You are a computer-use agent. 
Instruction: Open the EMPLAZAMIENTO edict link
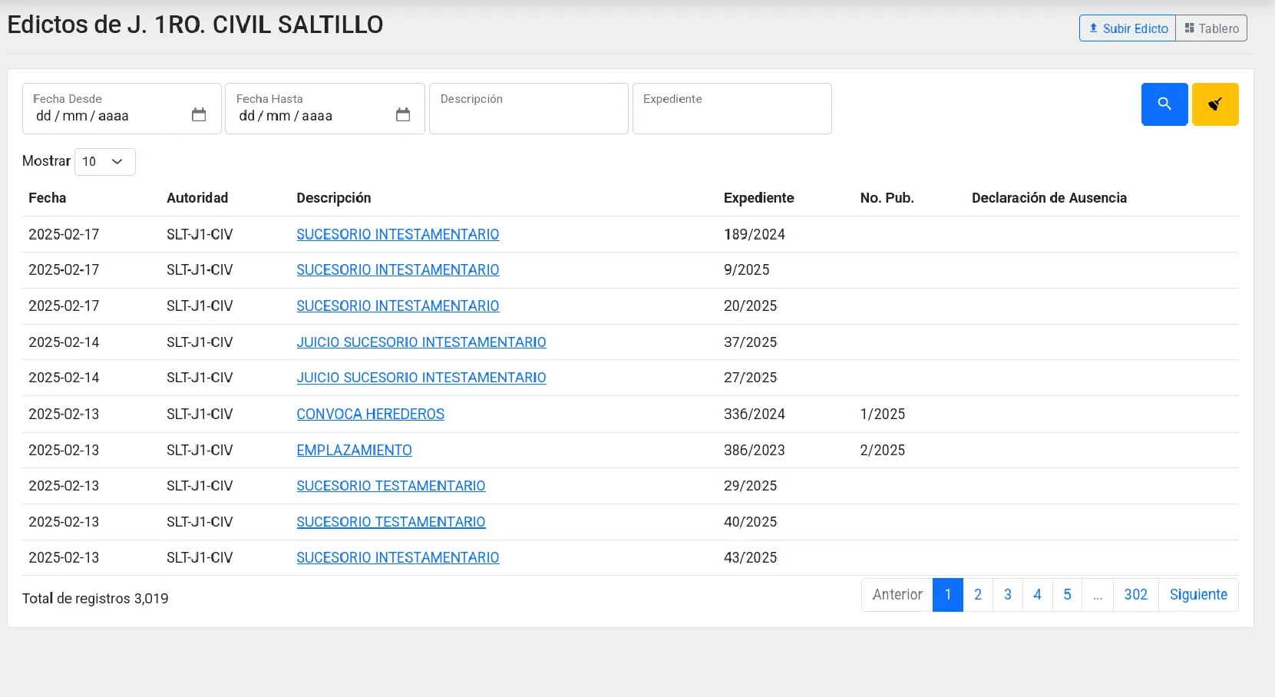click(x=354, y=451)
